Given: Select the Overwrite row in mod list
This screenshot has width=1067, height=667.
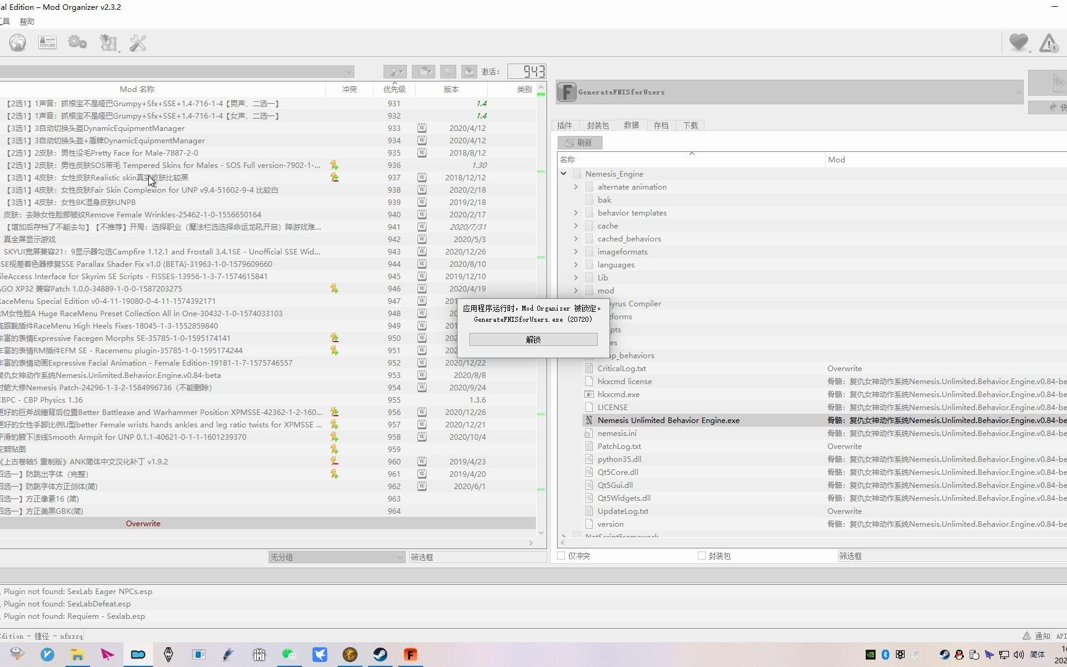Looking at the screenshot, I should (x=267, y=523).
